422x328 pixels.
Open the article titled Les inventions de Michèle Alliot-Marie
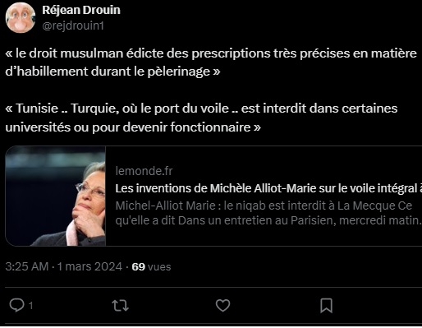(x=268, y=188)
